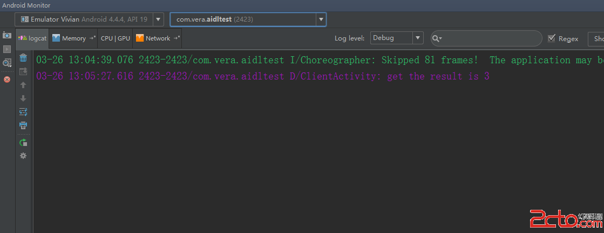Click the up arrow stack trace icon
The image size is (604, 233).
pyautogui.click(x=23, y=85)
